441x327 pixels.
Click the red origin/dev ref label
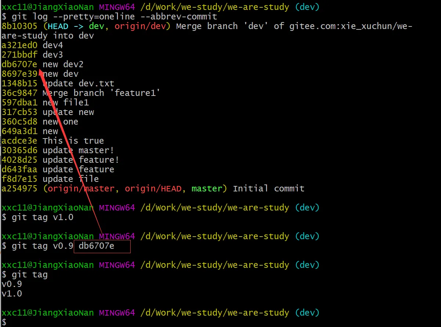coord(141,26)
